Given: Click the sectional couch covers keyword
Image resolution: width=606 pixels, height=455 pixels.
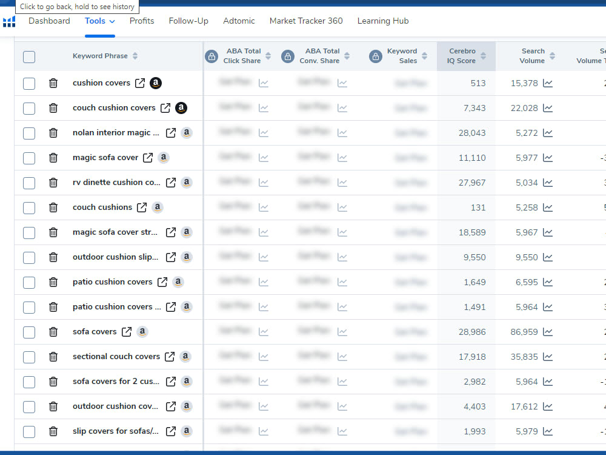Looking at the screenshot, I should 116,356.
